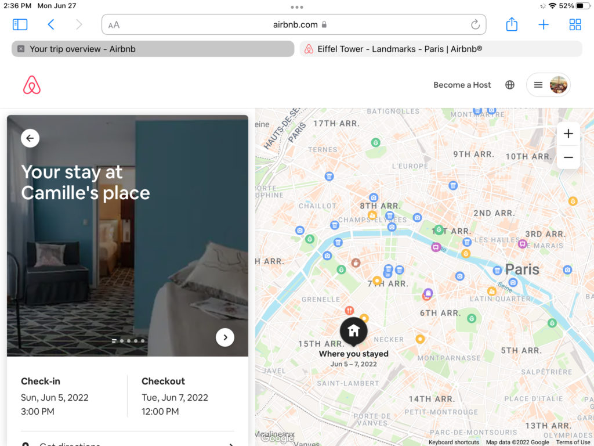Image resolution: width=594 pixels, height=446 pixels.
Task: Show the next photo of Camille's place
Action: [225, 337]
